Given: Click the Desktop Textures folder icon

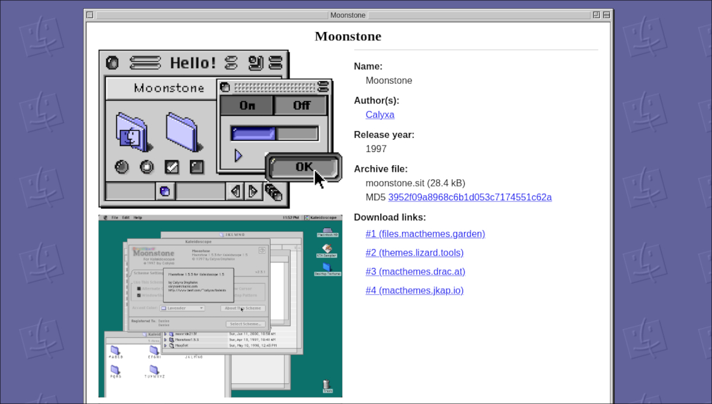Looking at the screenshot, I should [x=326, y=267].
